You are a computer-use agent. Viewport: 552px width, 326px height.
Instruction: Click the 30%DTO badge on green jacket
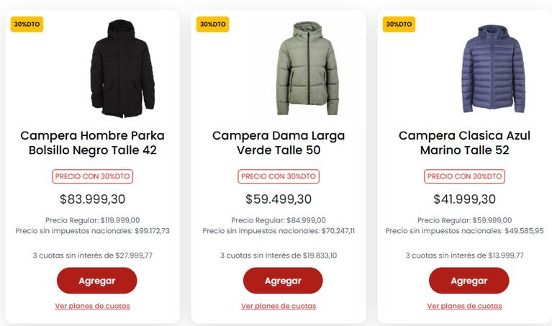pyautogui.click(x=213, y=24)
